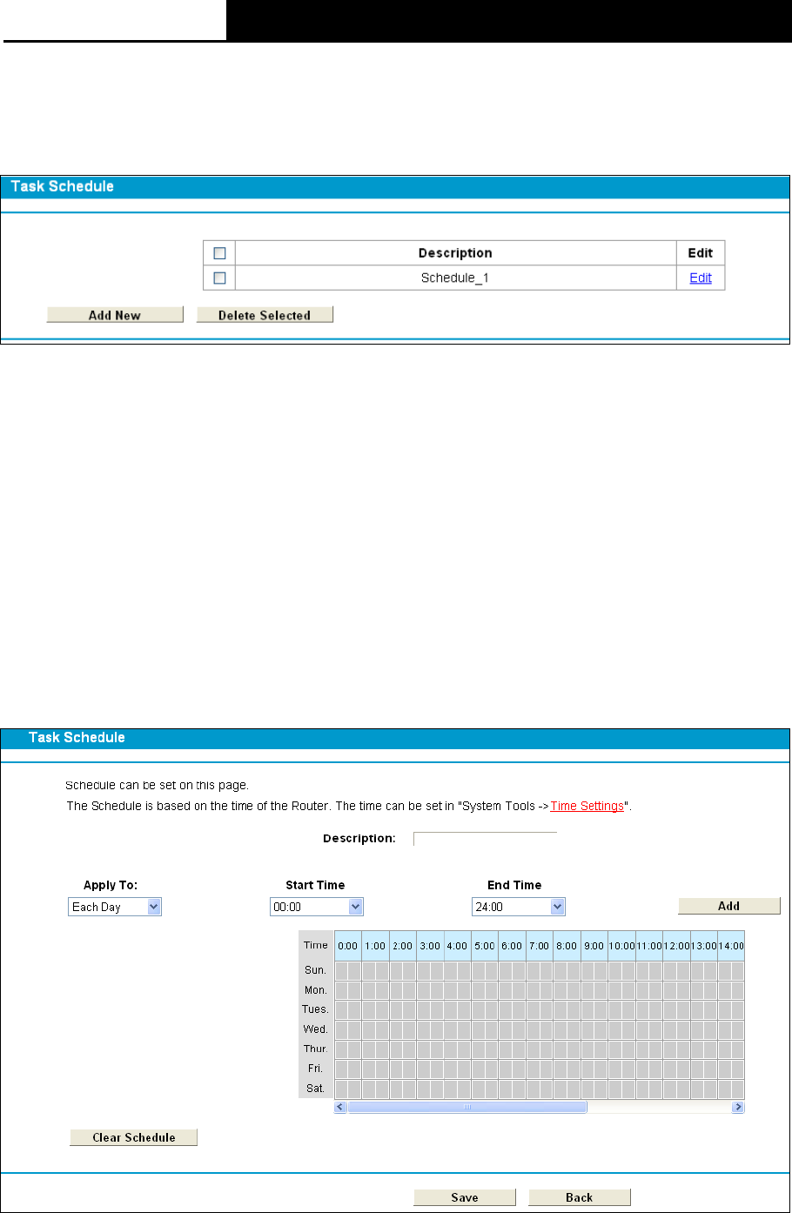Image resolution: width=792 pixels, height=1213 pixels.
Task: Click the Add New button
Action: point(115,315)
